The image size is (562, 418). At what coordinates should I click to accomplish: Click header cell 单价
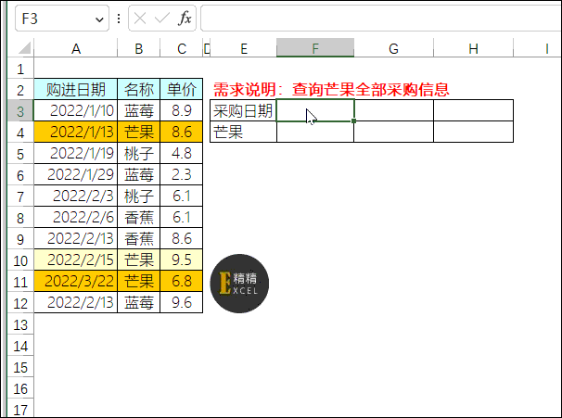[182, 89]
